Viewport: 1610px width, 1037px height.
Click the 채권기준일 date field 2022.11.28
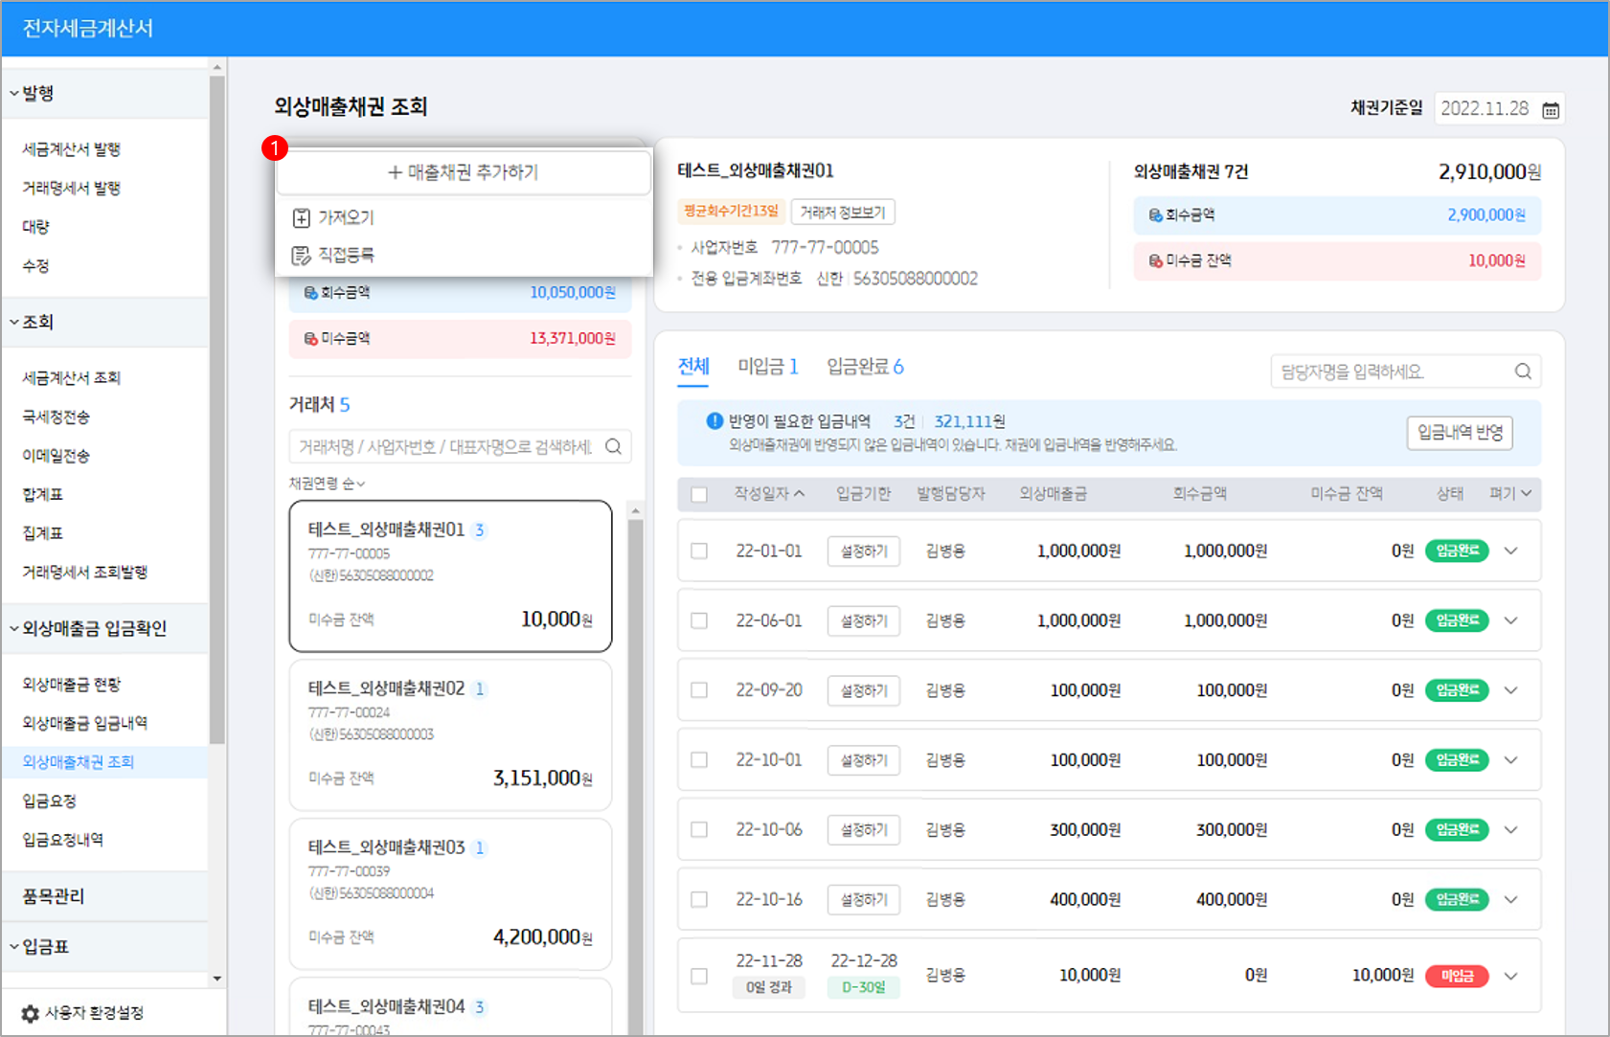coord(1500,109)
